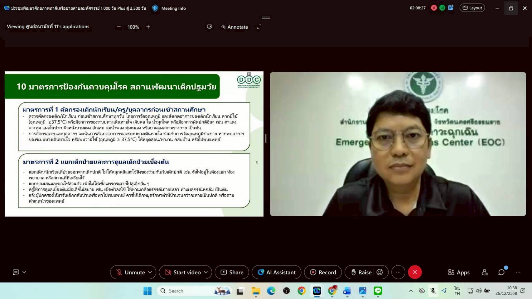Open the chat panel
The width and height of the screenshot is (532, 299).
pyautogui.click(x=501, y=272)
